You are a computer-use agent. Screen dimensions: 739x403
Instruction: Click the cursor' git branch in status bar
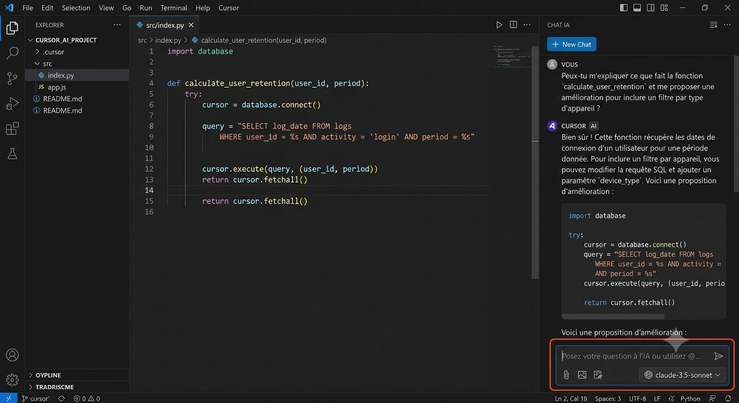36,399
